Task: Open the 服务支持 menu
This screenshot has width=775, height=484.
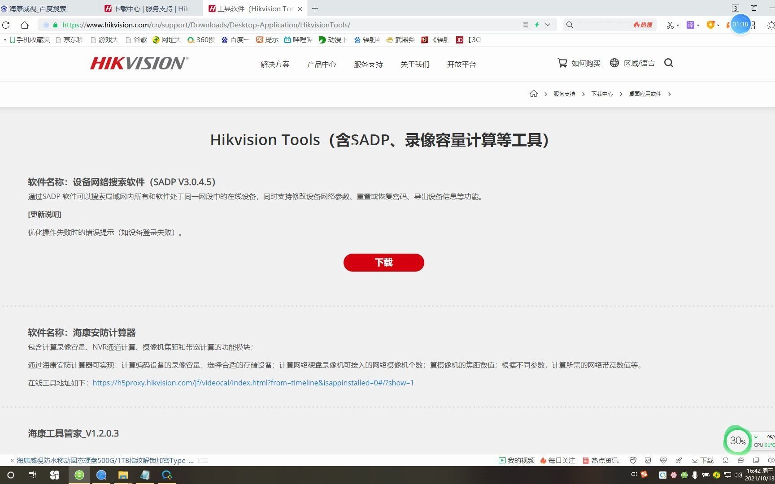Action: (368, 64)
